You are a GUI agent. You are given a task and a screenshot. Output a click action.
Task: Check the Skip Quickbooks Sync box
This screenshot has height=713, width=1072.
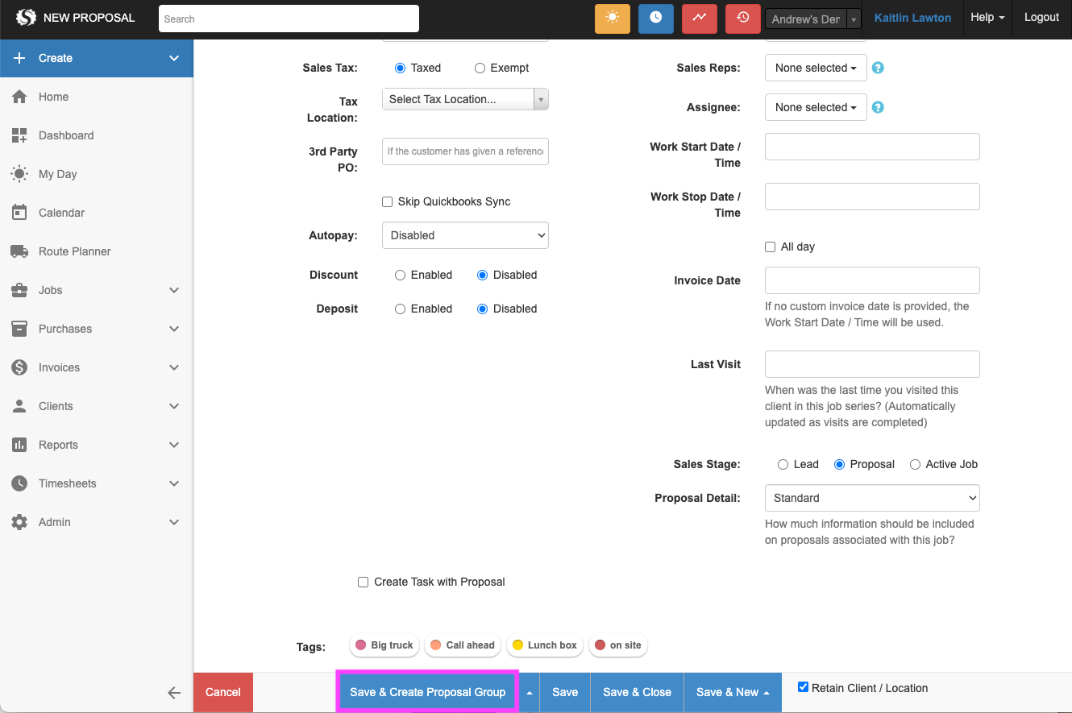click(x=388, y=202)
